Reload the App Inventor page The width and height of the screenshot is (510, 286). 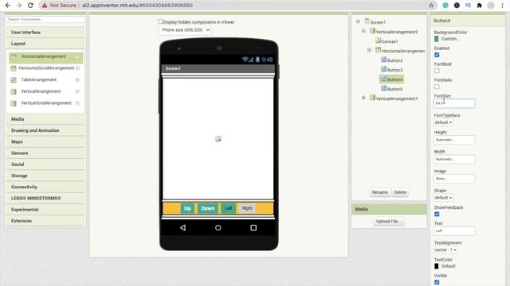point(30,6)
